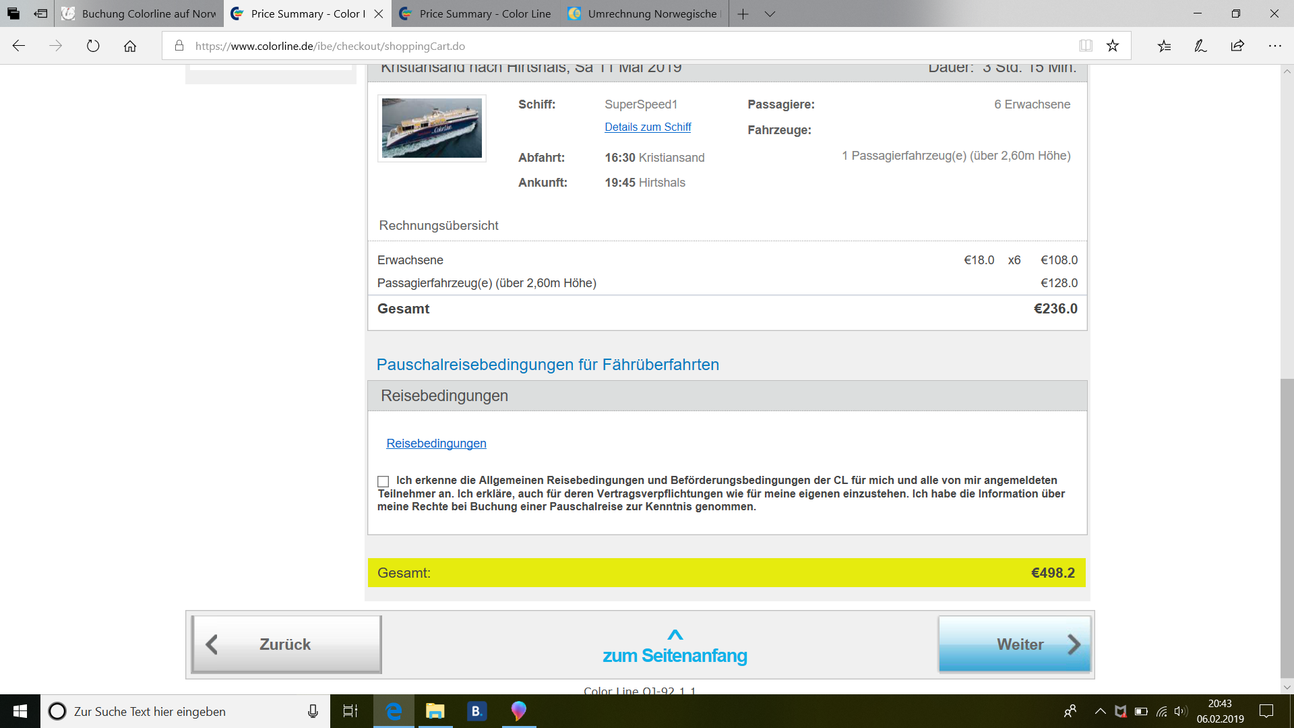Add page to favorites star icon
Image resolution: width=1294 pixels, height=728 pixels.
coord(1113,46)
